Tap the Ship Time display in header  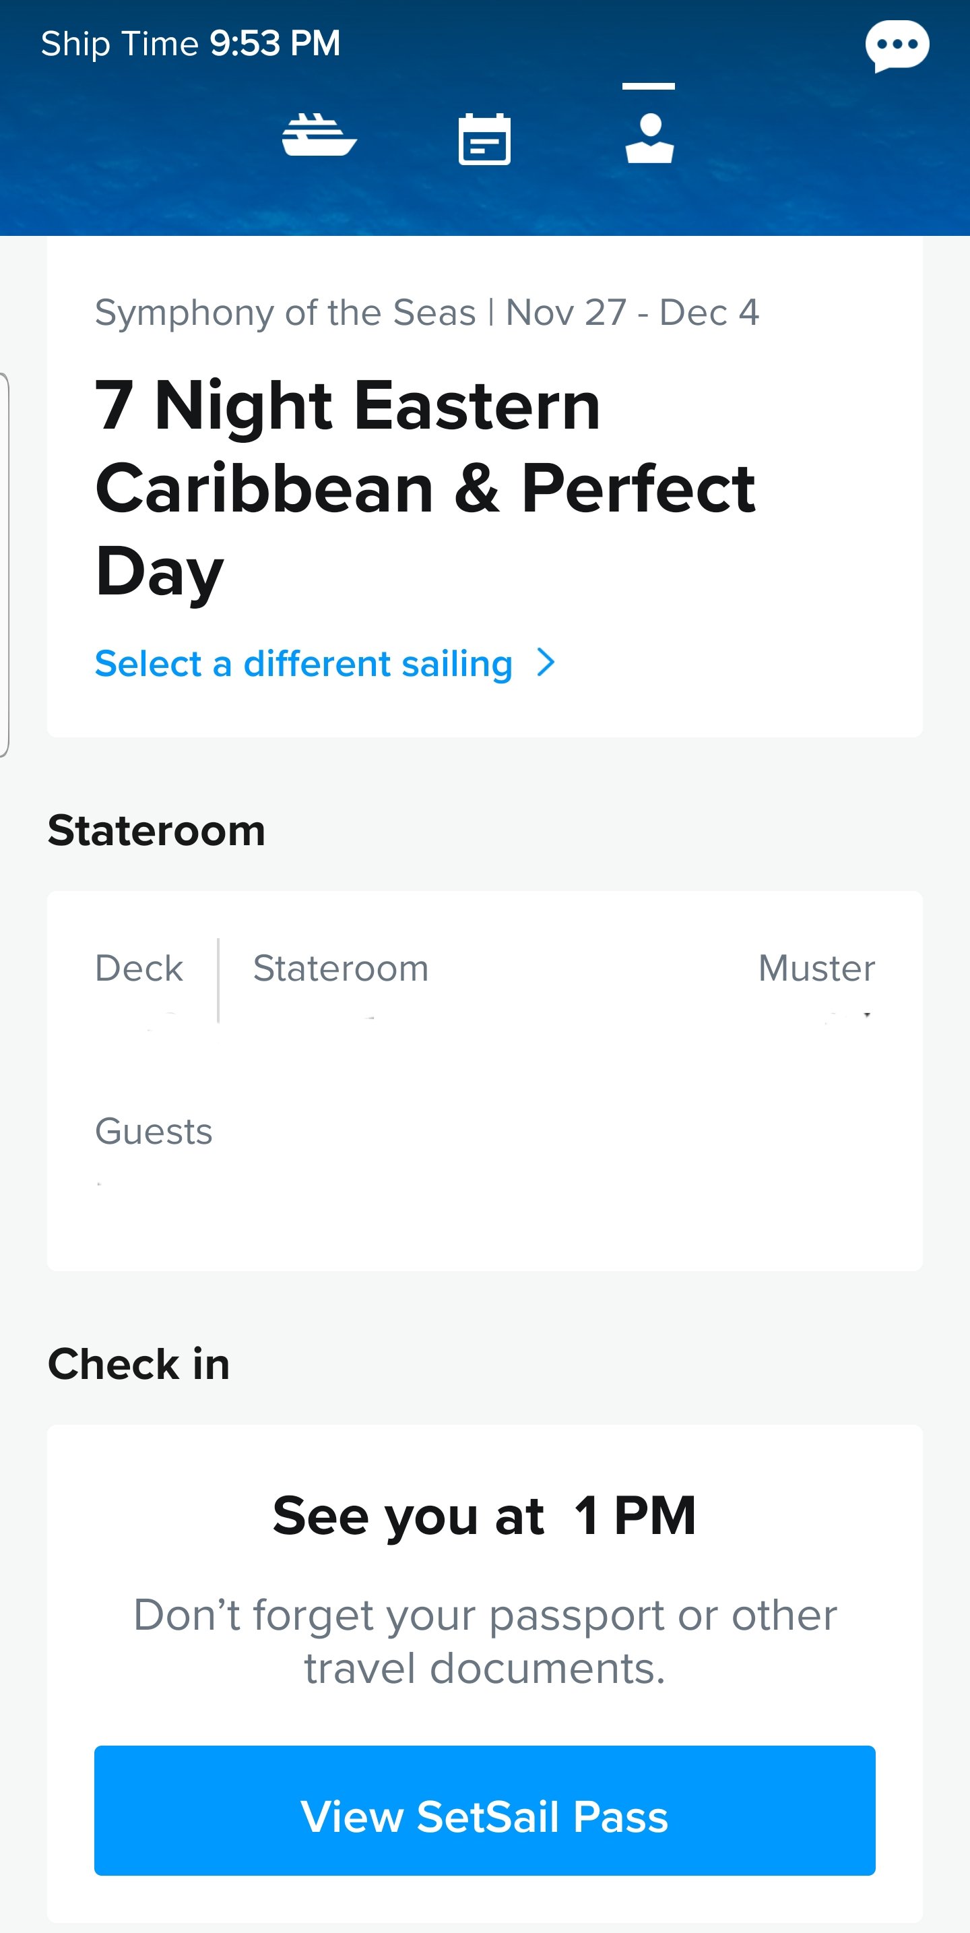191,44
